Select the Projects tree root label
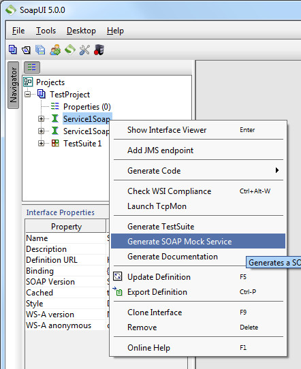301x369 pixels. 50,82
